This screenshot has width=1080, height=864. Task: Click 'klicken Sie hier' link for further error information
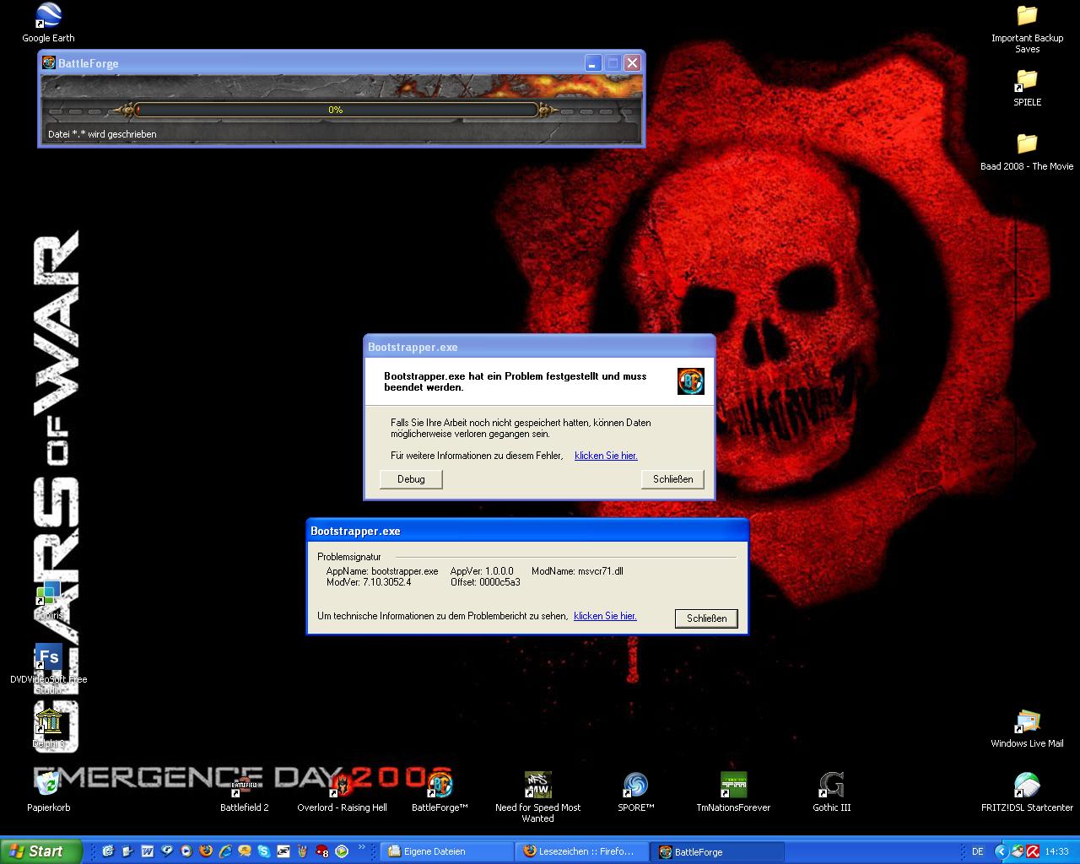(606, 456)
